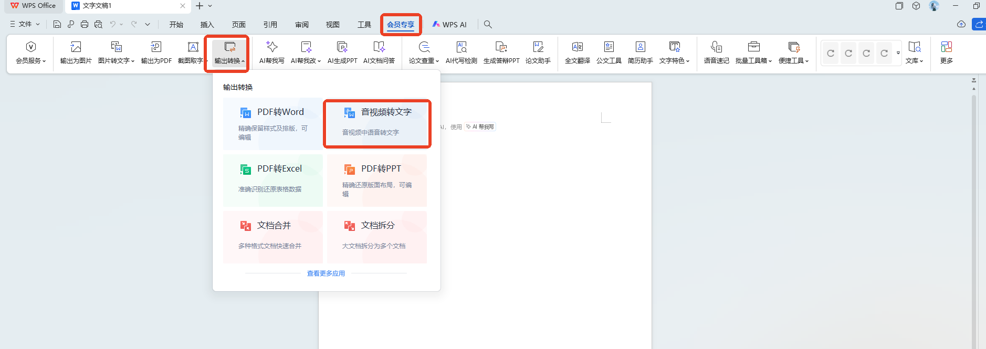Expand the loading gallery dropdown arrow
The image size is (986, 349).
point(898,53)
